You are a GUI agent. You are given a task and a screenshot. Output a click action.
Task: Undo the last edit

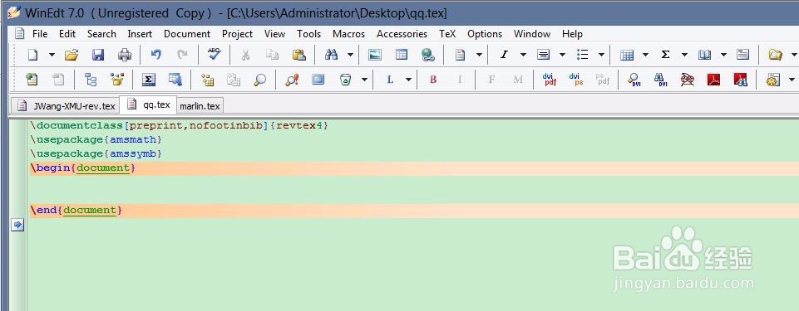tap(156, 55)
